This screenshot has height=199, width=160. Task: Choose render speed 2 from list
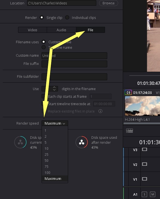pyautogui.click(x=55, y=136)
